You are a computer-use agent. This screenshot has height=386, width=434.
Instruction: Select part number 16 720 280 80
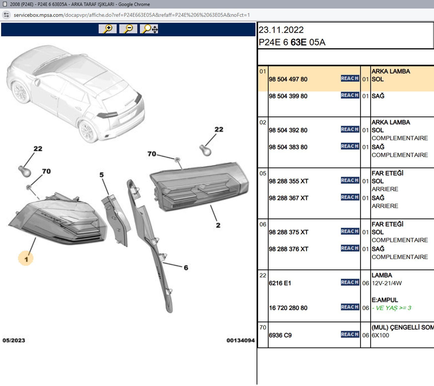pos(288,308)
